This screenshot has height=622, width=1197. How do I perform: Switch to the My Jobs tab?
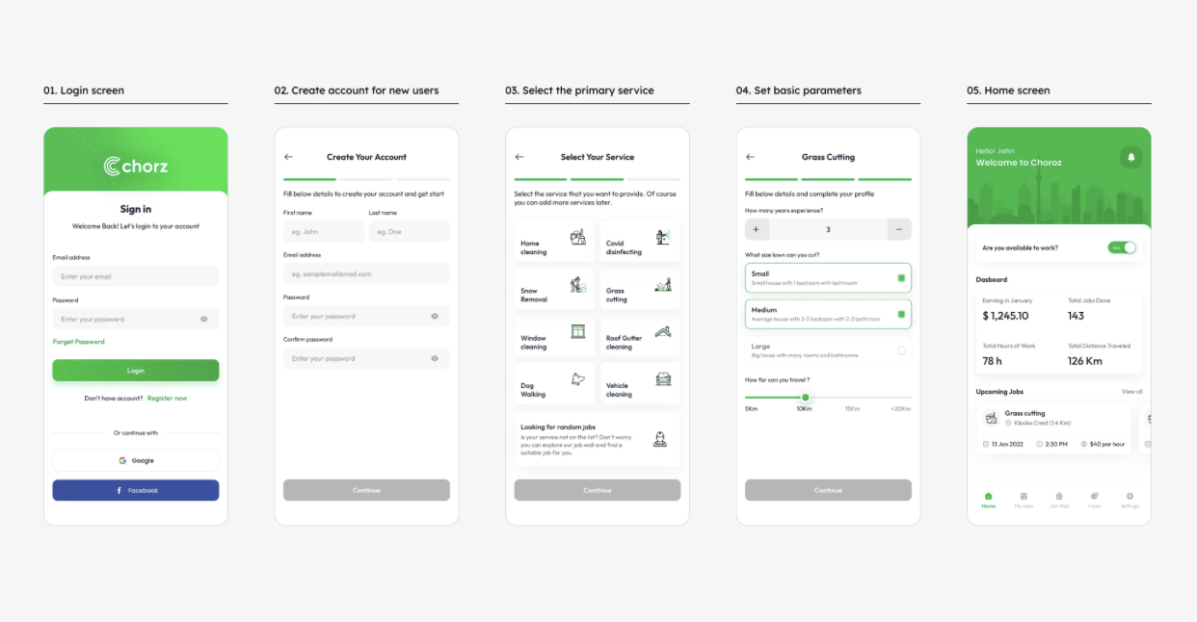1024,500
